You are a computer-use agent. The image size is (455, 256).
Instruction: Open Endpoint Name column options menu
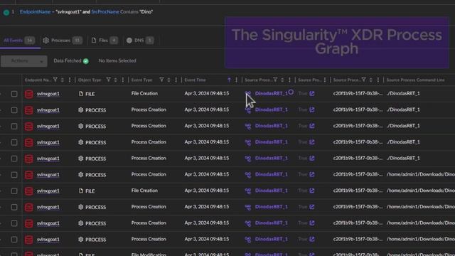(x=70, y=80)
